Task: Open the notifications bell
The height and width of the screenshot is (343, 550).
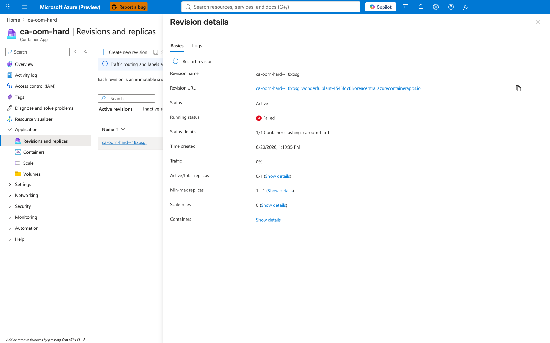Action: pos(421,7)
